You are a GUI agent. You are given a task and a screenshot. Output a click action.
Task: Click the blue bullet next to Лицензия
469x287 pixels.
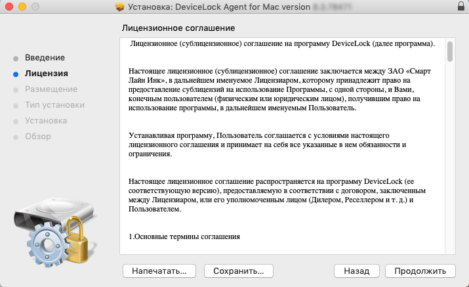tap(15, 74)
